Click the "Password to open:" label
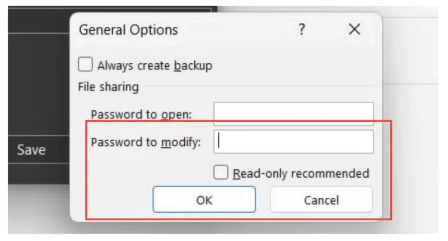Image resolution: width=448 pixels, height=241 pixels. 141,114
